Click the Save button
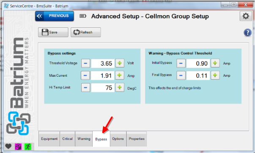The height and width of the screenshot is (153, 255). (53, 32)
